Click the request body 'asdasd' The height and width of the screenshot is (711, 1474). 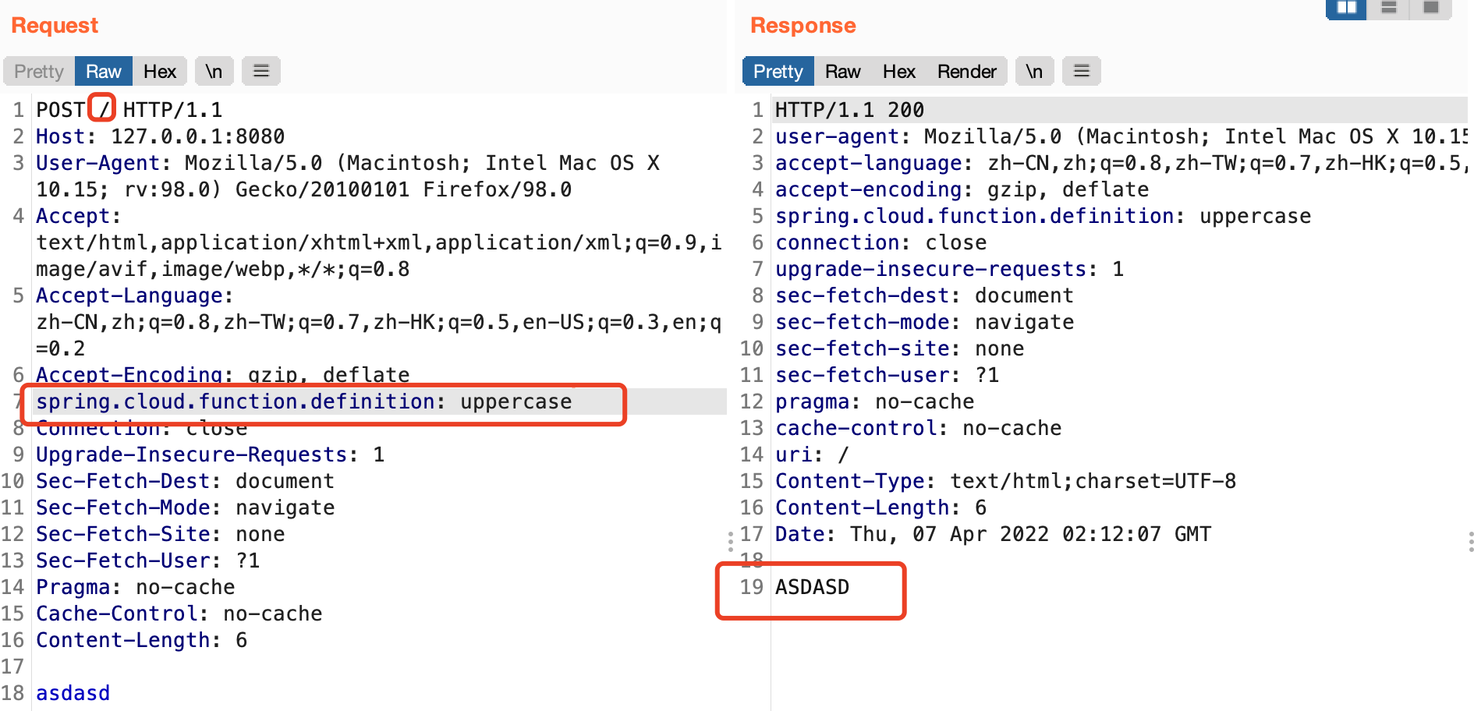pyautogui.click(x=73, y=693)
